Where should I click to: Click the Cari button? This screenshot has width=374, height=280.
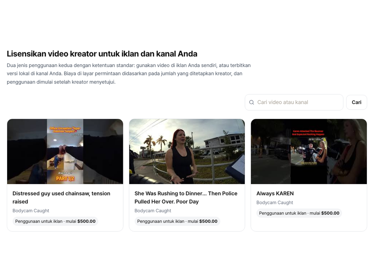click(x=356, y=102)
